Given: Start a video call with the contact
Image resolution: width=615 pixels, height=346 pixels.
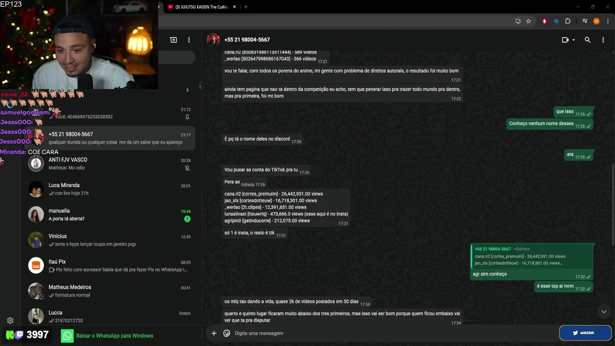Looking at the screenshot, I should point(565,40).
